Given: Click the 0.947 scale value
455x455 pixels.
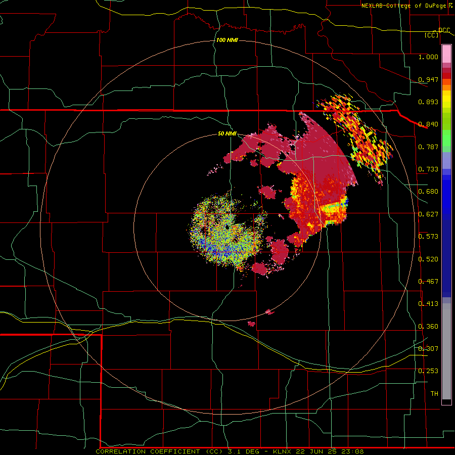Looking at the screenshot, I should tap(428, 79).
